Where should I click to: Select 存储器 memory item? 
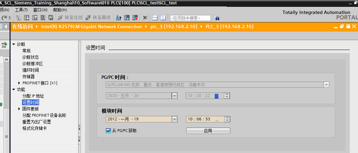click(29, 76)
